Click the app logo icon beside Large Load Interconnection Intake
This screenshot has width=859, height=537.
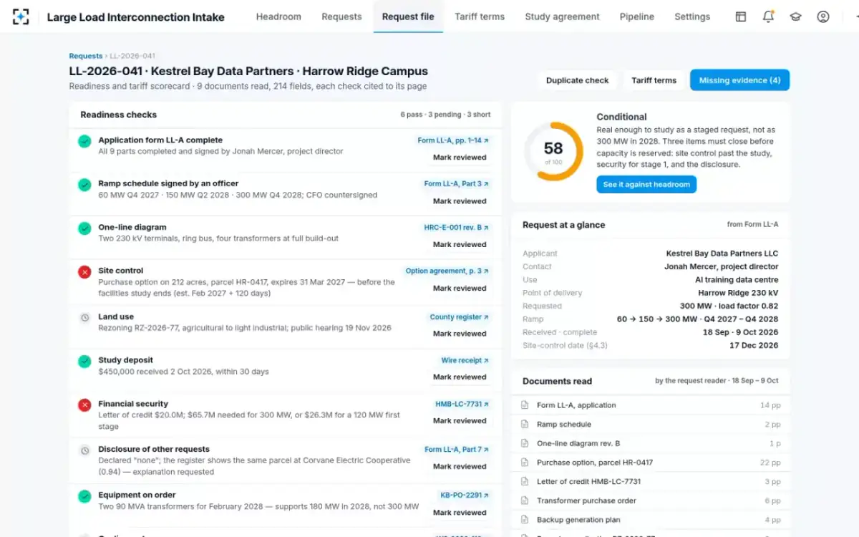point(21,16)
